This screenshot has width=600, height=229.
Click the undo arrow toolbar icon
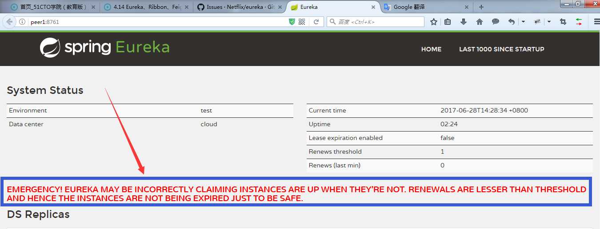click(x=512, y=22)
